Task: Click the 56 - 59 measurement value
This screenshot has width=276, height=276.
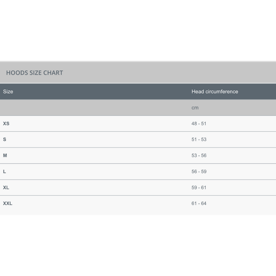Action: point(199,171)
